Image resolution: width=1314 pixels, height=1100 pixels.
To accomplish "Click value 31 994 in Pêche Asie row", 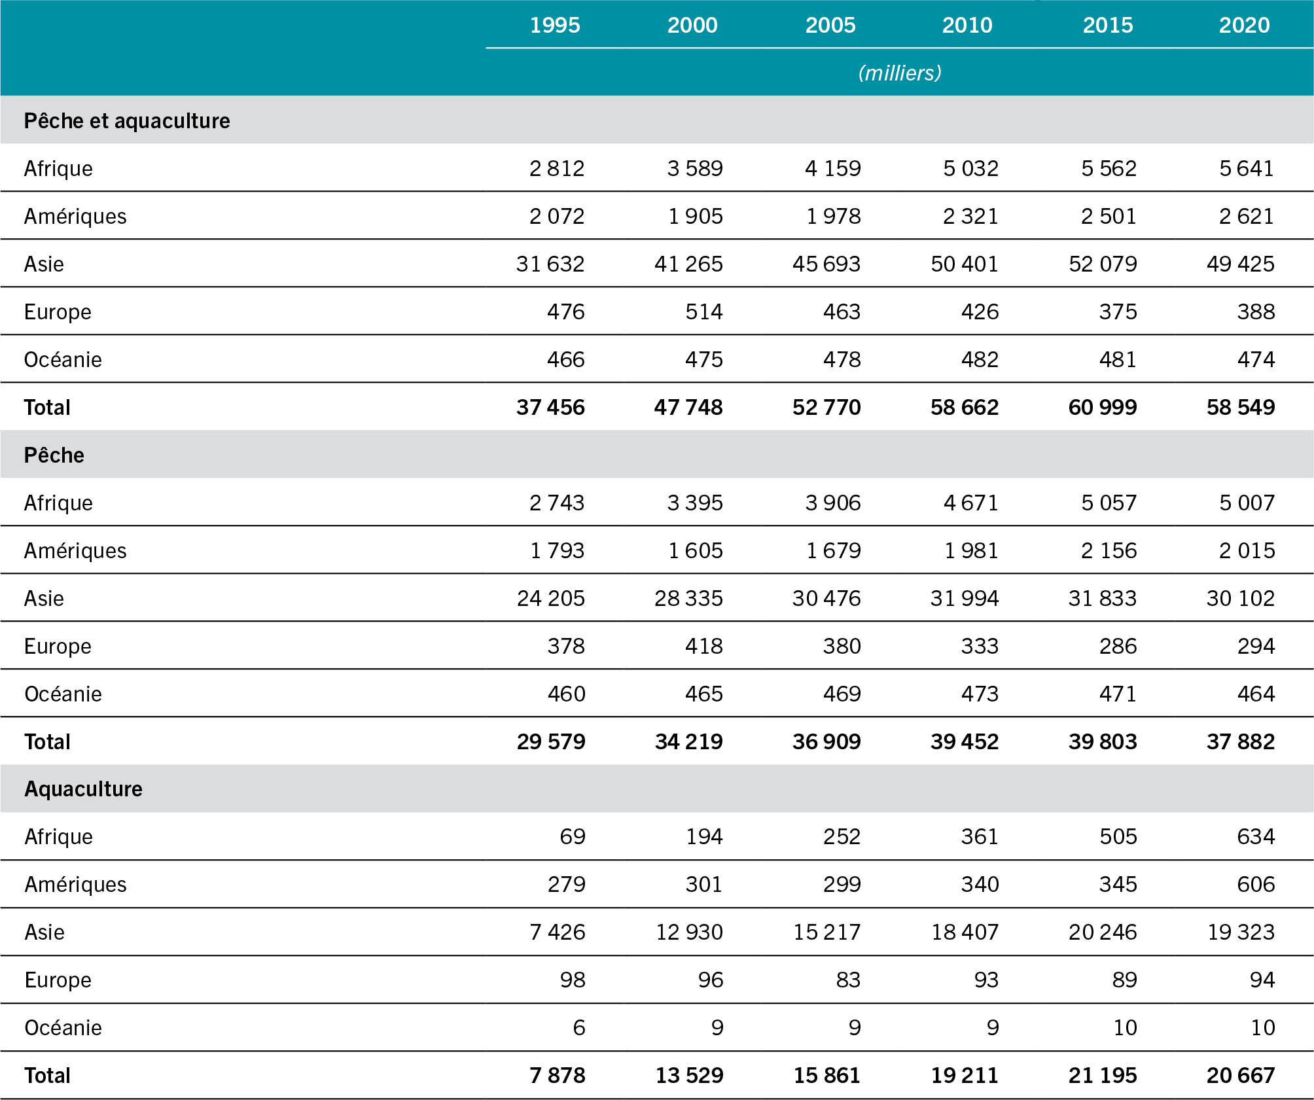I will pos(965,599).
